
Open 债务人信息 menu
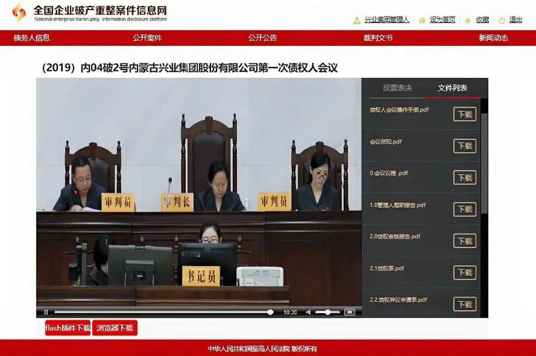pyautogui.click(x=32, y=38)
